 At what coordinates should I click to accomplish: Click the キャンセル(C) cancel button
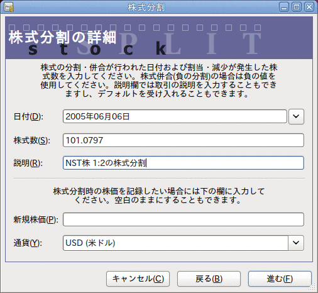point(138,279)
